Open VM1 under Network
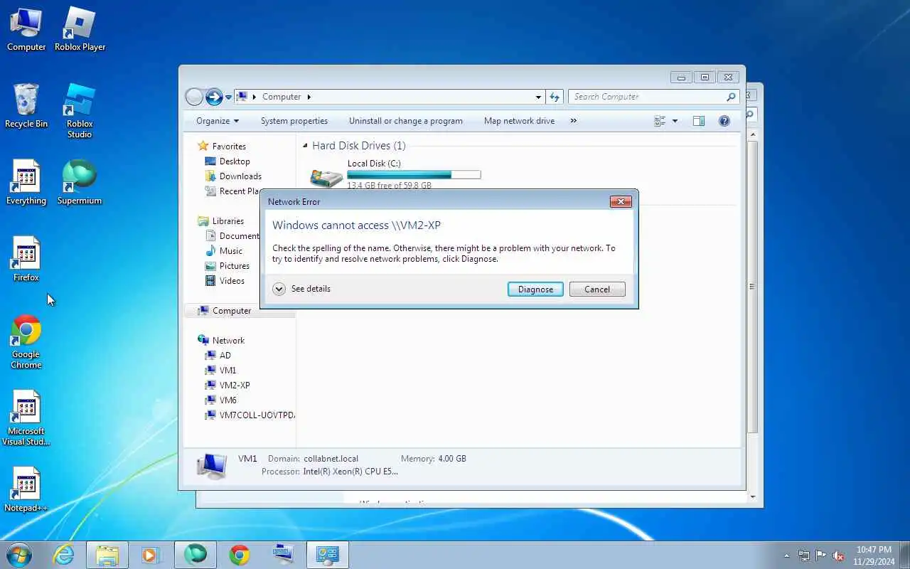910x569 pixels. (227, 371)
